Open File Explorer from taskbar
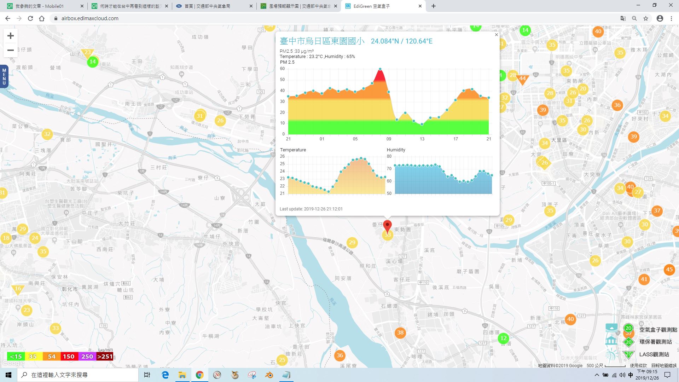The width and height of the screenshot is (679, 382). pos(182,375)
